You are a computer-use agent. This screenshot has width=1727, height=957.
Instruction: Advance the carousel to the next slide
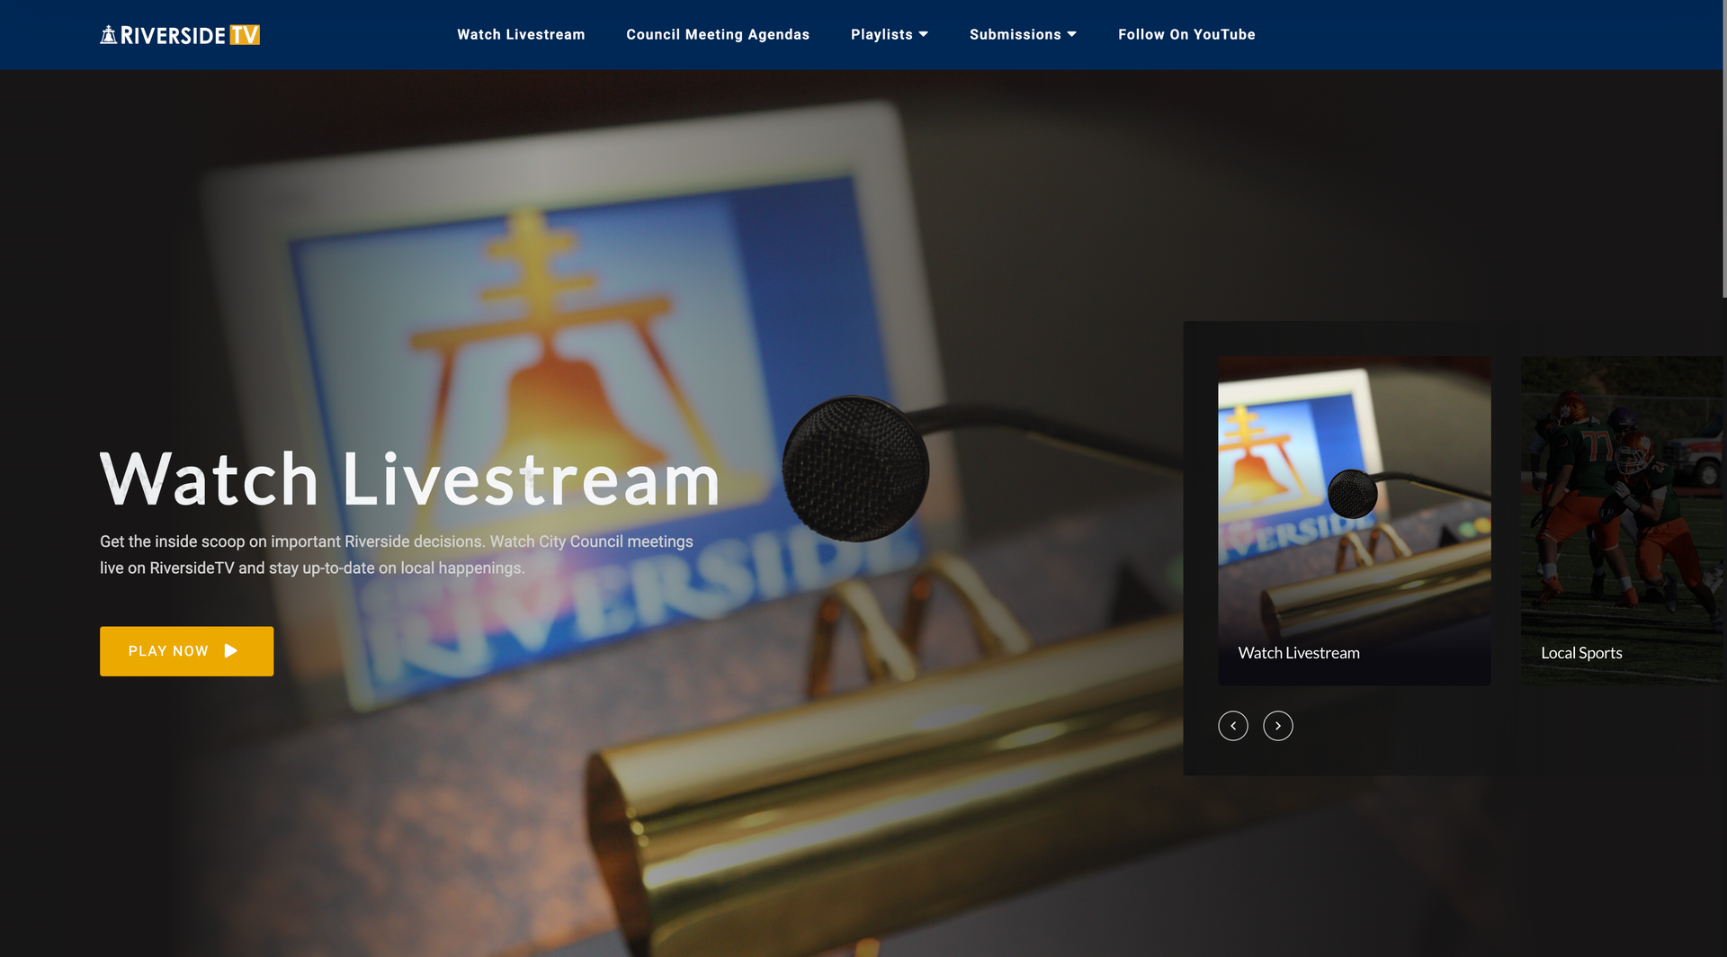pos(1278,726)
